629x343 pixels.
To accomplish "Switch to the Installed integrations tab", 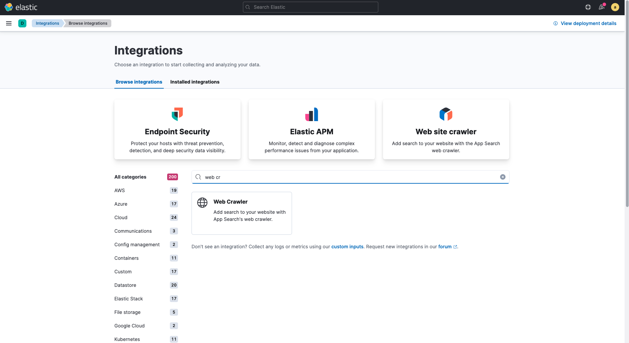I will tap(195, 82).
